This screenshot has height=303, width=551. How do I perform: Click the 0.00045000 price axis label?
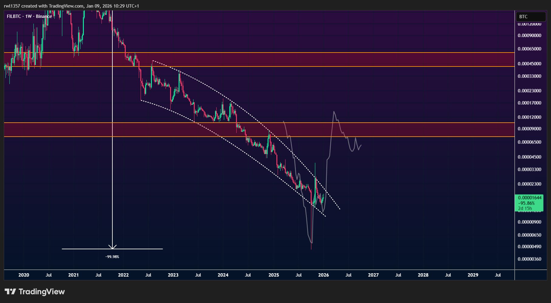[529, 64]
